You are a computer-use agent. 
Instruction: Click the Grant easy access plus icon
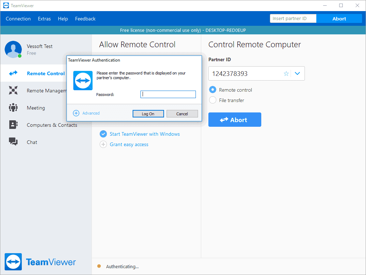(x=103, y=144)
